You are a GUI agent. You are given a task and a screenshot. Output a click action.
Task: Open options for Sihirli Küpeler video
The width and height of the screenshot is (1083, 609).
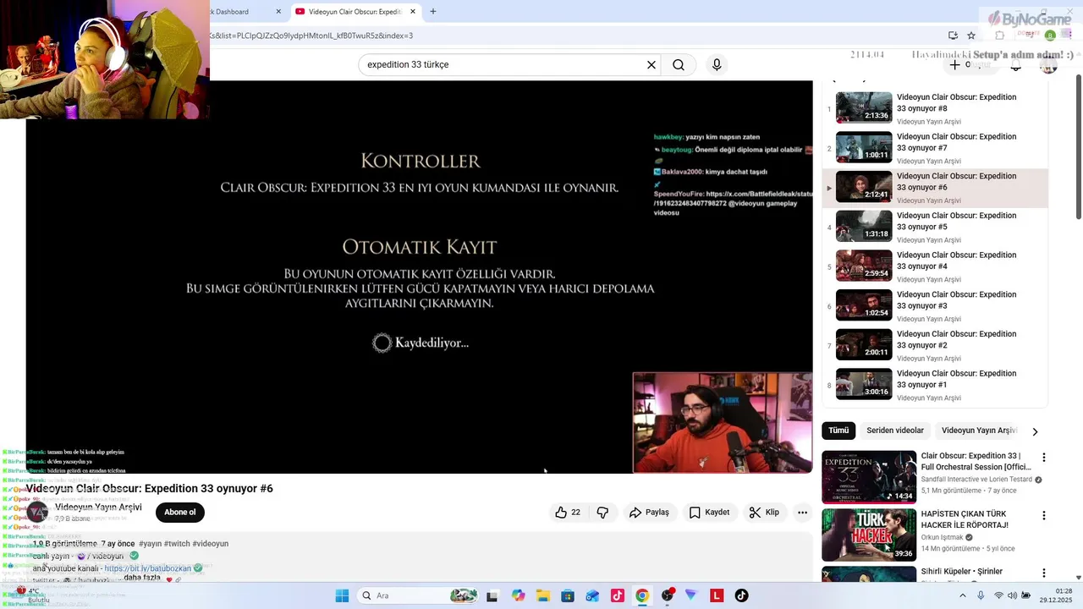1043,573
